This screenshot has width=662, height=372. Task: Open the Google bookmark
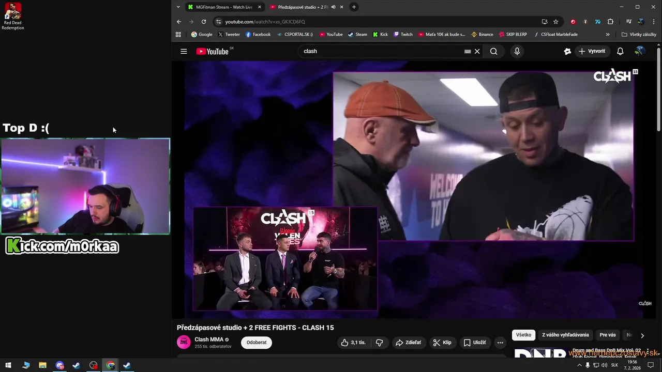pyautogui.click(x=202, y=35)
